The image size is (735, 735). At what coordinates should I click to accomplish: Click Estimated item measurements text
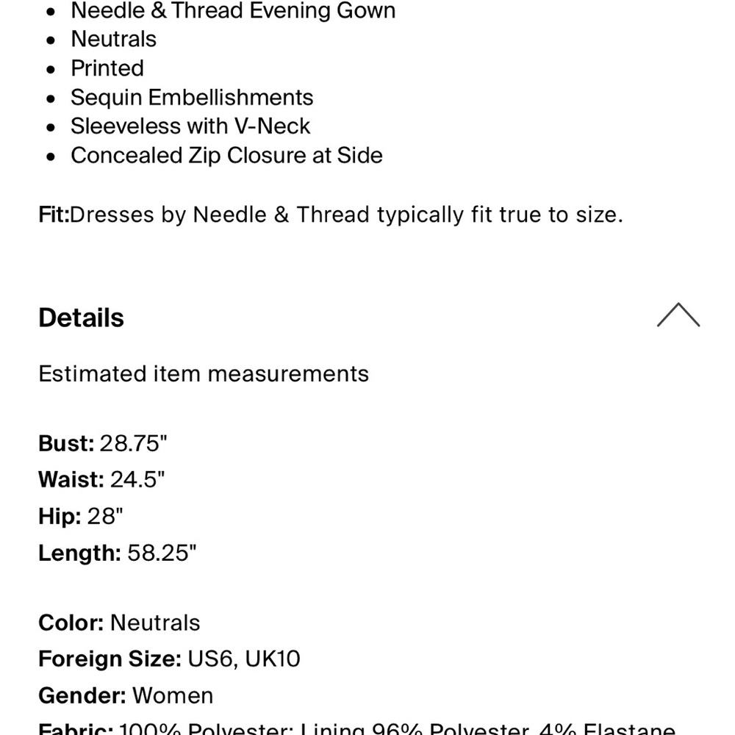tap(204, 374)
